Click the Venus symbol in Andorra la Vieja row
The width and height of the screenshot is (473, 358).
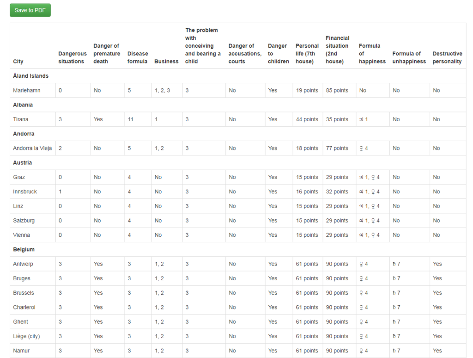pyautogui.click(x=361, y=148)
